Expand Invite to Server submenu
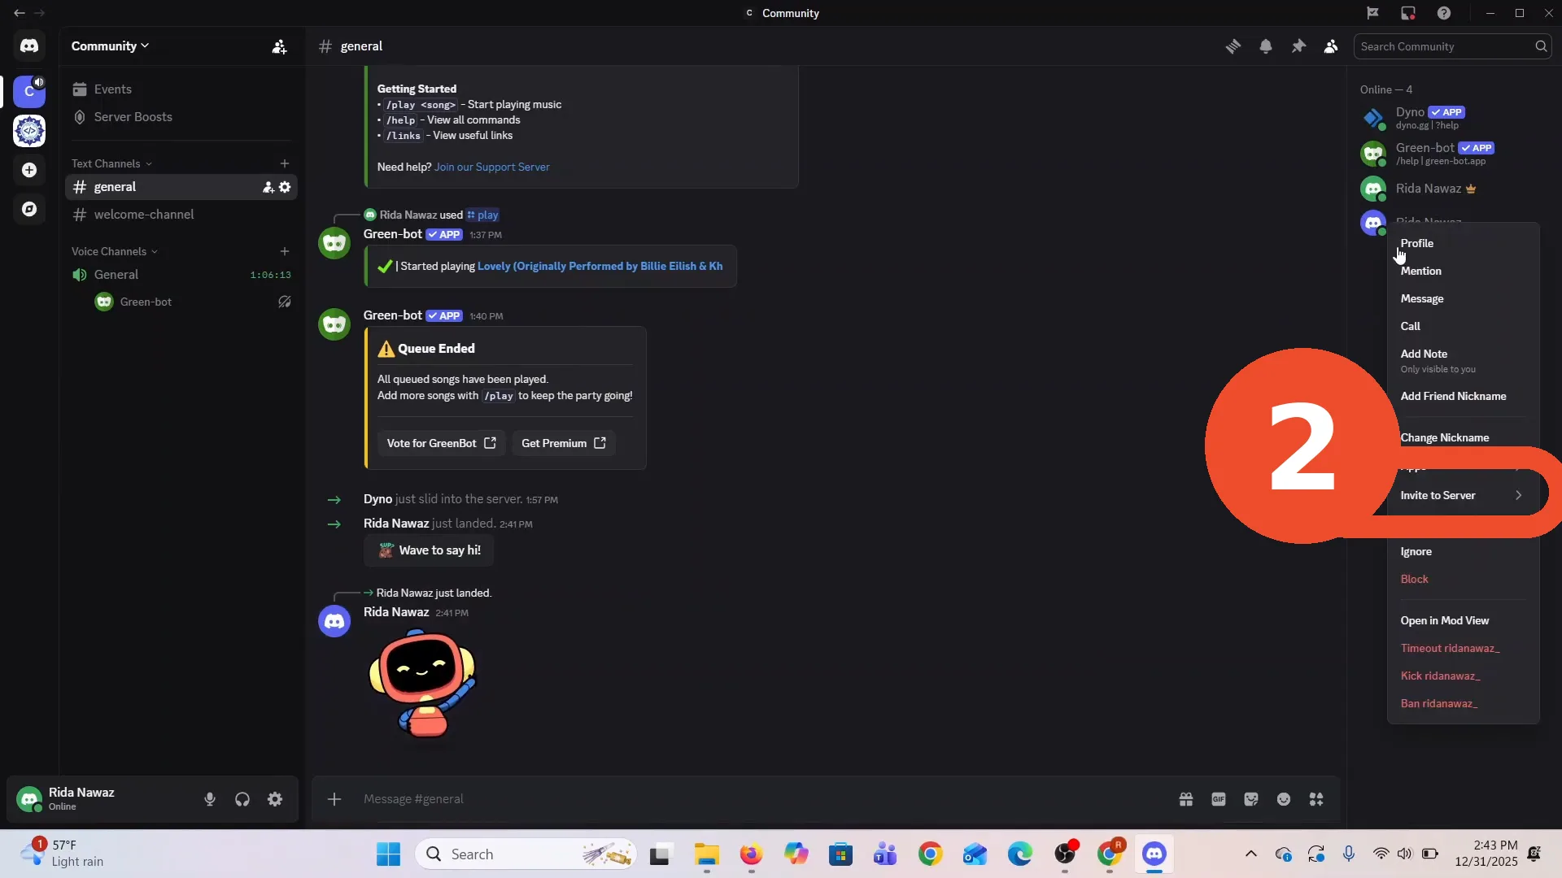This screenshot has width=1562, height=878. [1463, 495]
